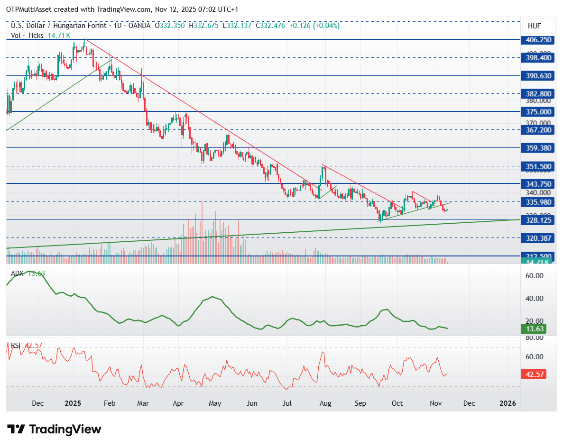563x447 pixels.
Task: Click the 312.500 price level label
Action: coord(536,256)
